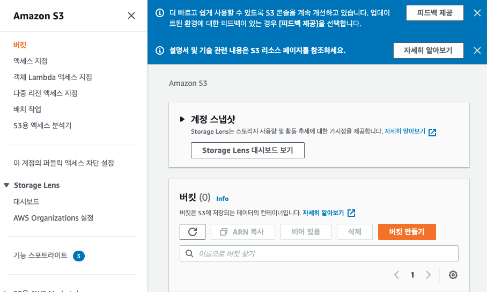
Task: Expand the 계정 스냅샷 section
Action: pos(182,119)
